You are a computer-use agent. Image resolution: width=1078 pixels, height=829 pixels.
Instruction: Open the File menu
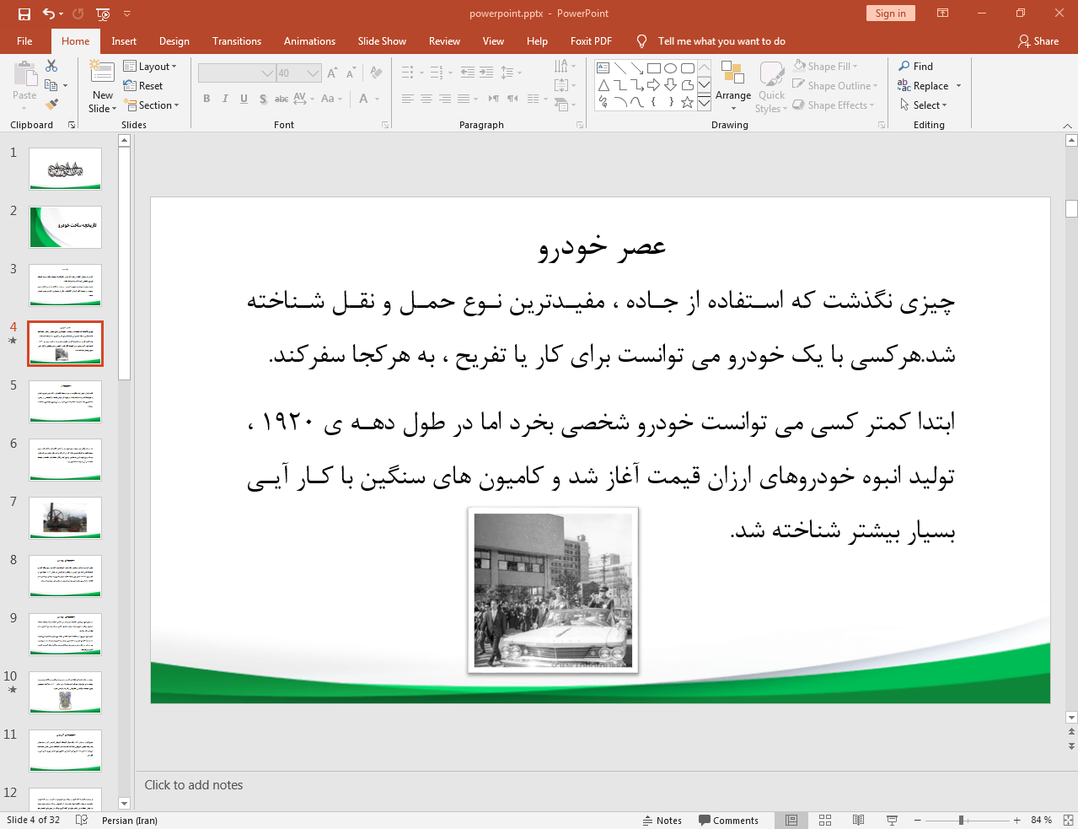[24, 40]
